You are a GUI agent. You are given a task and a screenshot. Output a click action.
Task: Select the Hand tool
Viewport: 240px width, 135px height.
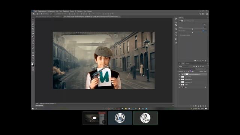(33, 55)
